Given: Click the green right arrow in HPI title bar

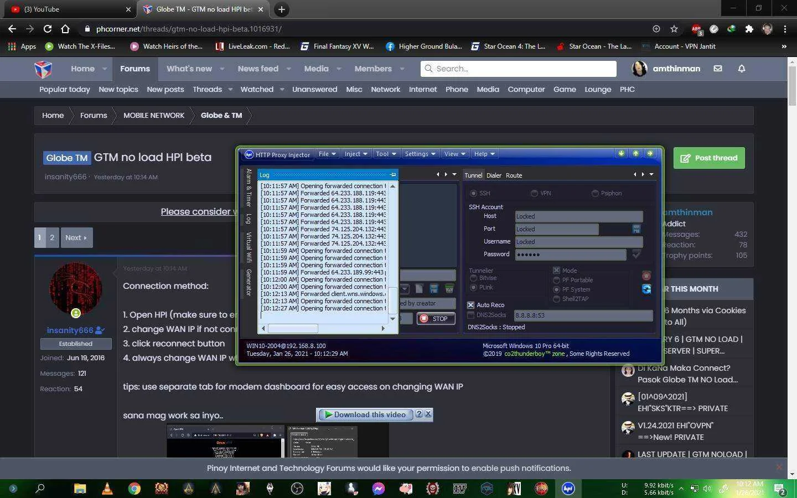Looking at the screenshot, I should coord(650,153).
